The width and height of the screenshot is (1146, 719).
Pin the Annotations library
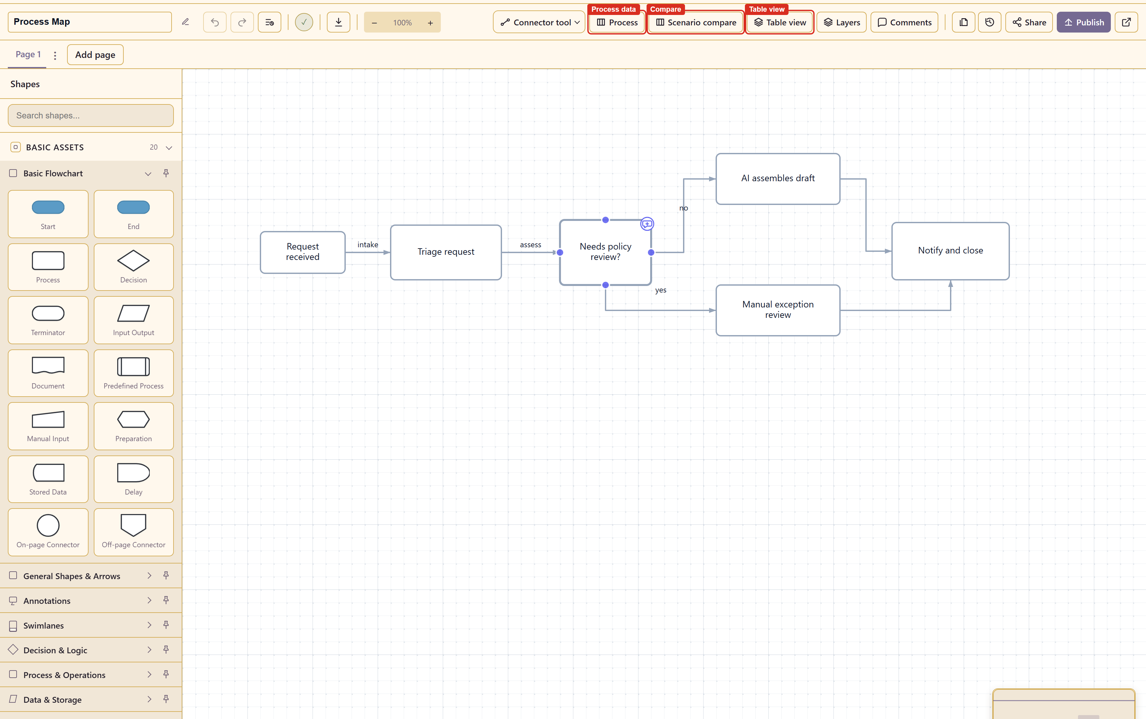click(x=166, y=600)
